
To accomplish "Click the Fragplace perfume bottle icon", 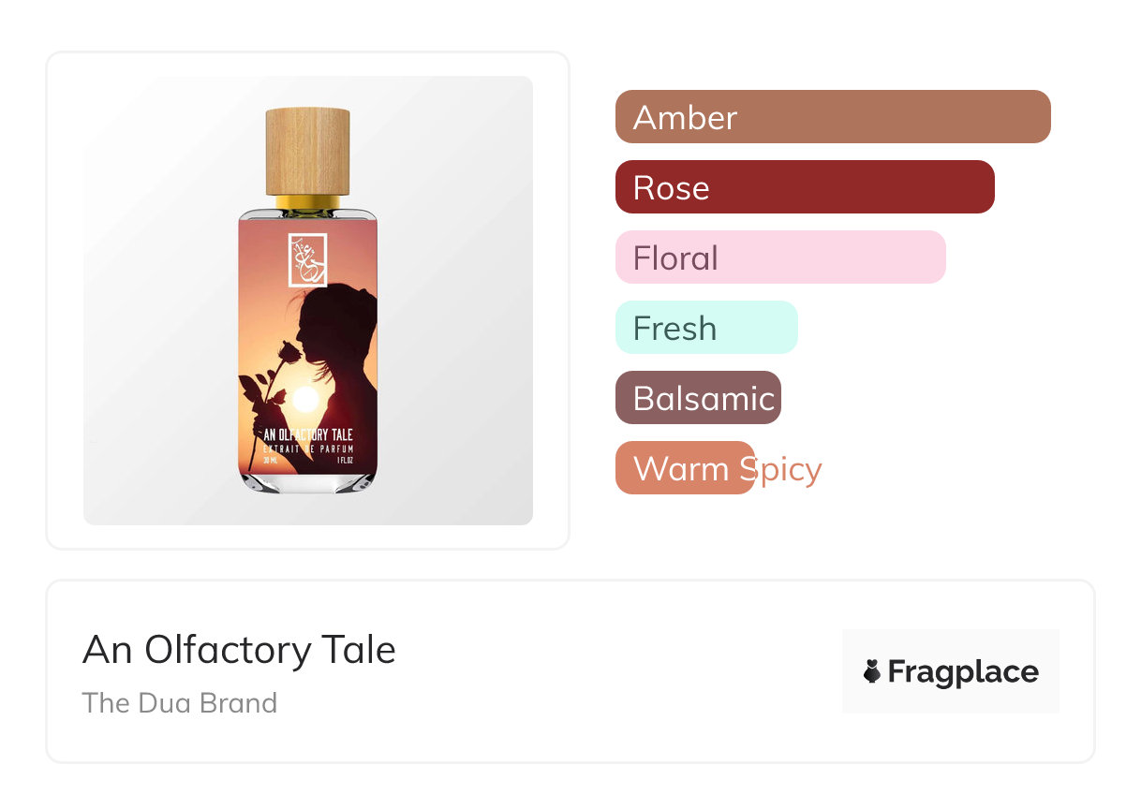I will pos(872,671).
